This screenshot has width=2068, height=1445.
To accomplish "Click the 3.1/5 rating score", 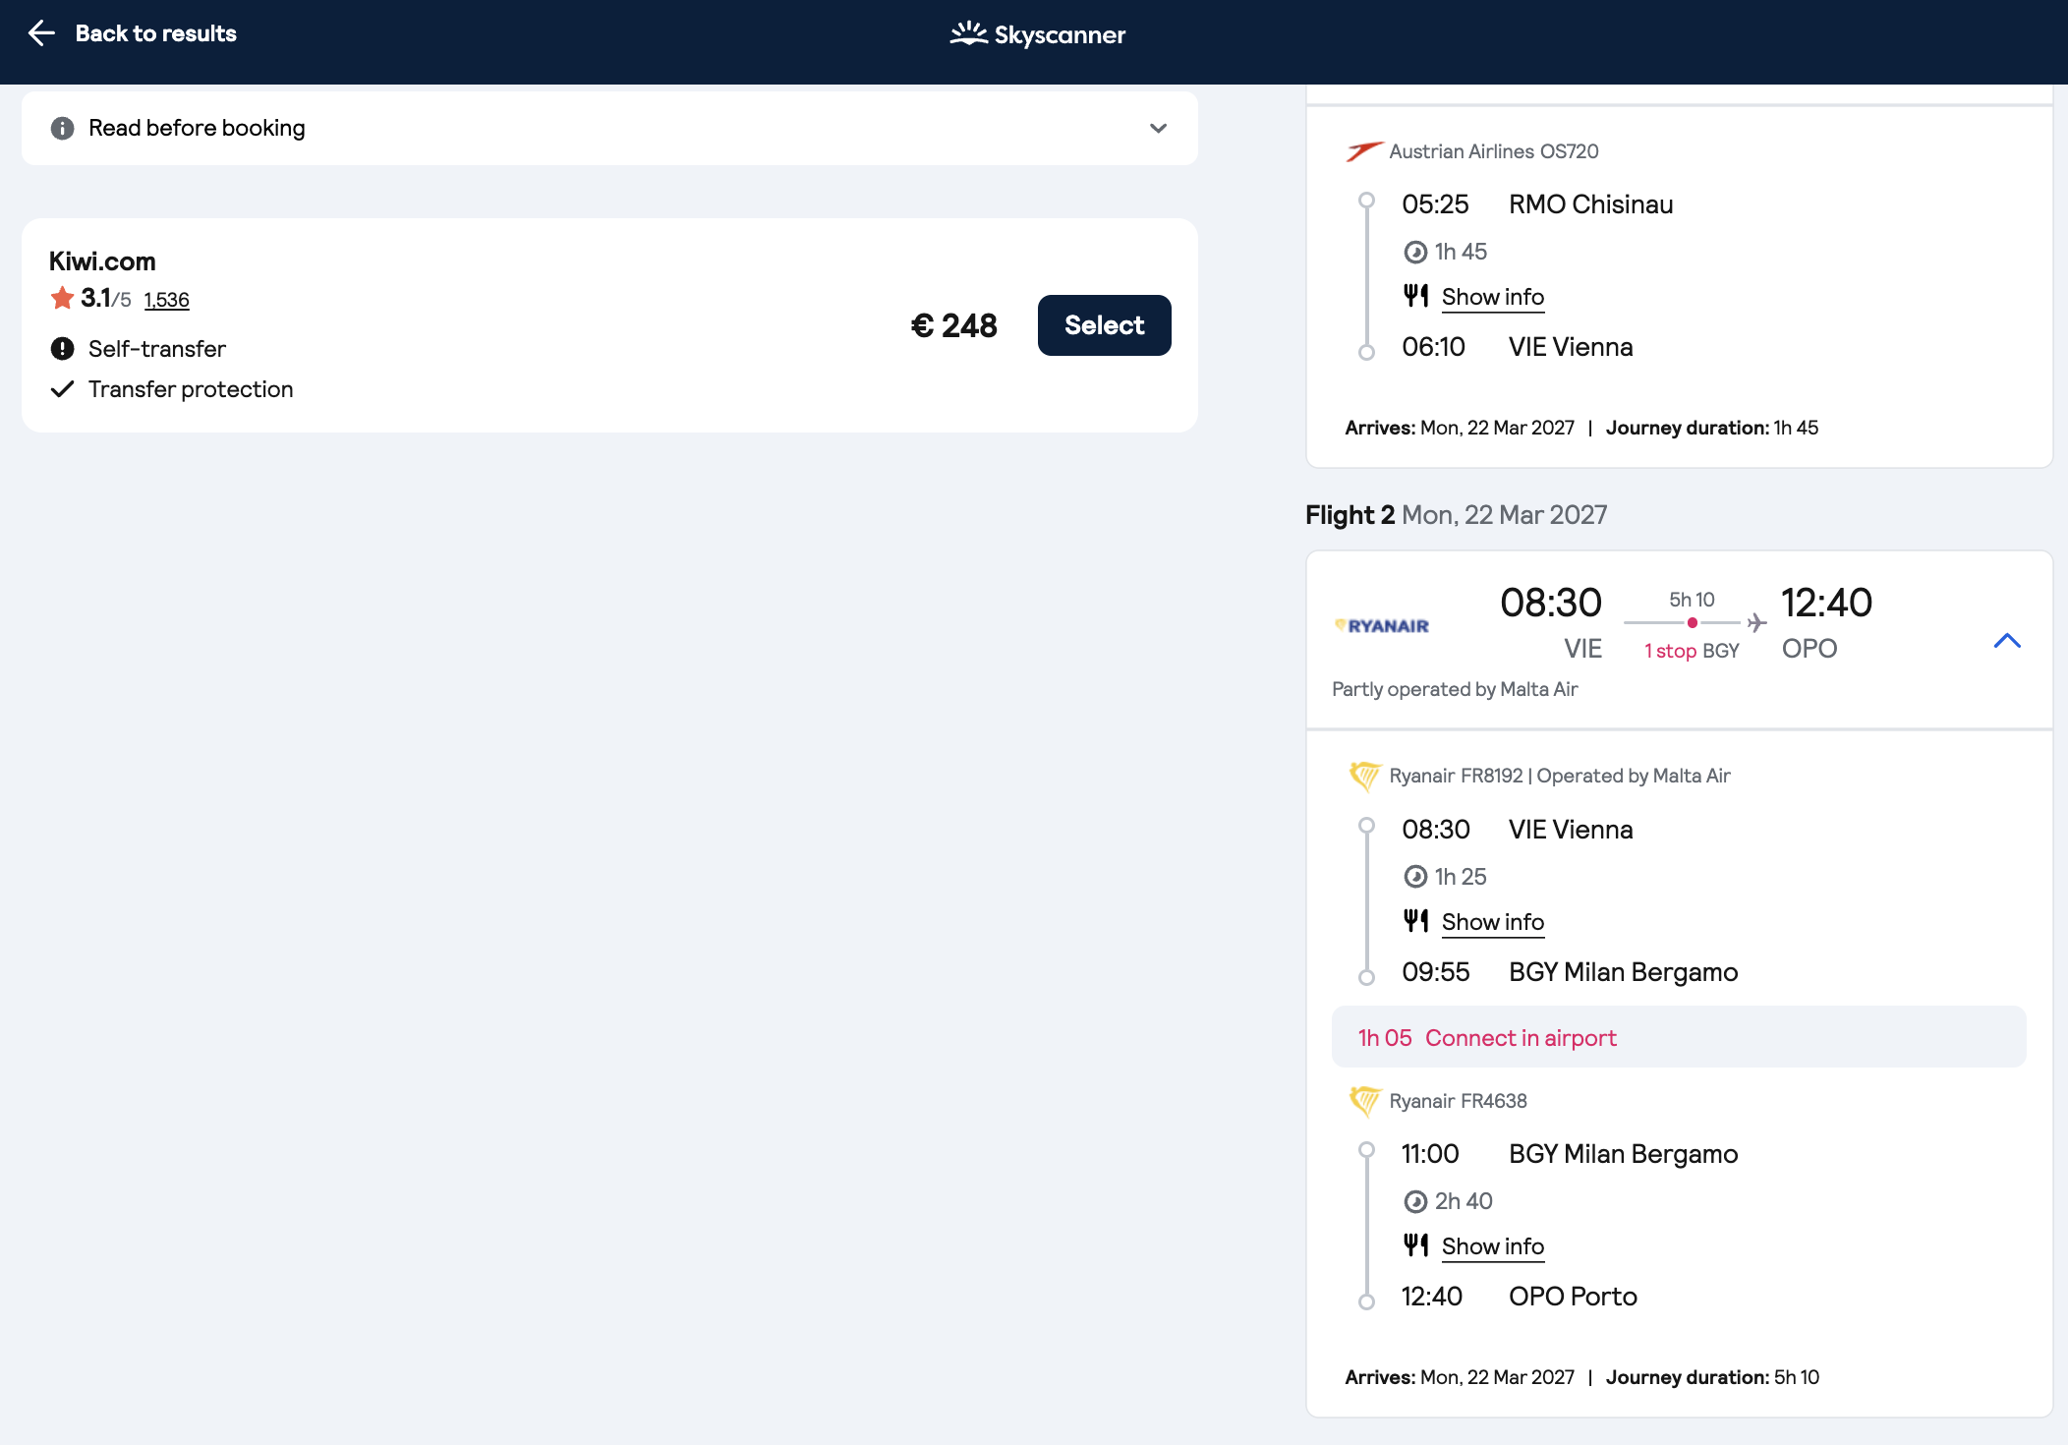I will (105, 298).
